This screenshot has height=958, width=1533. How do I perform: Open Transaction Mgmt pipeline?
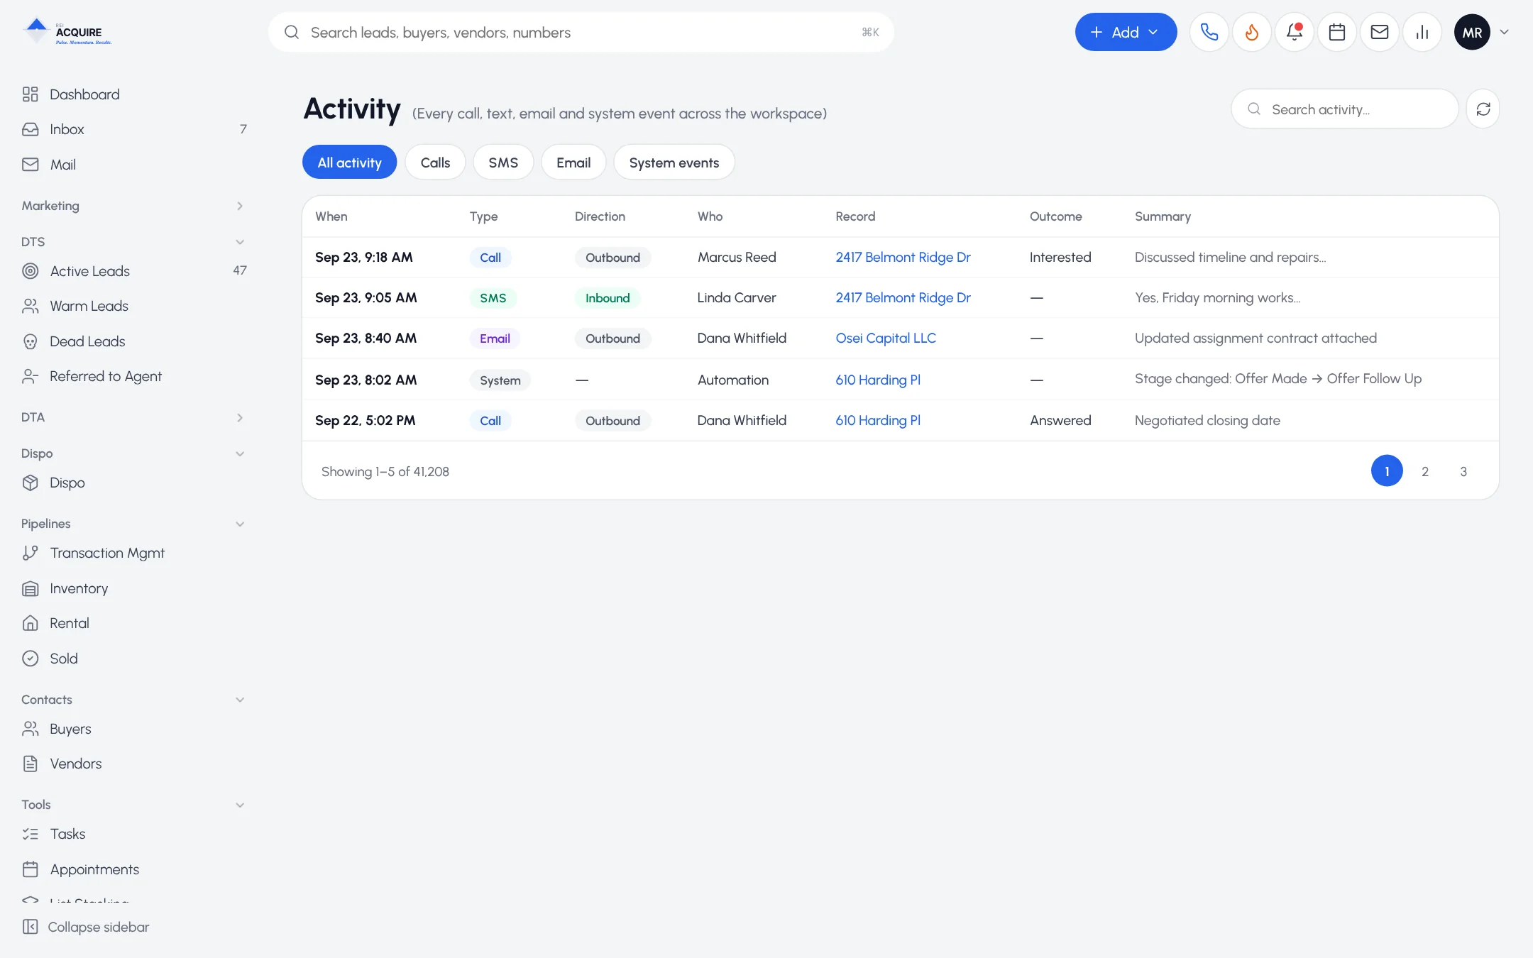(x=133, y=553)
